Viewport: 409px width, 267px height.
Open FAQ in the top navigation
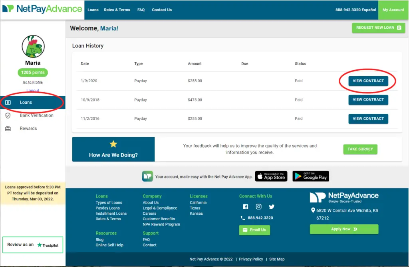(141, 10)
